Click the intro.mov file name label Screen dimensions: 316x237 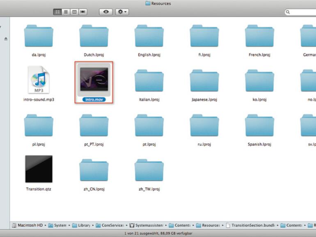[94, 100]
